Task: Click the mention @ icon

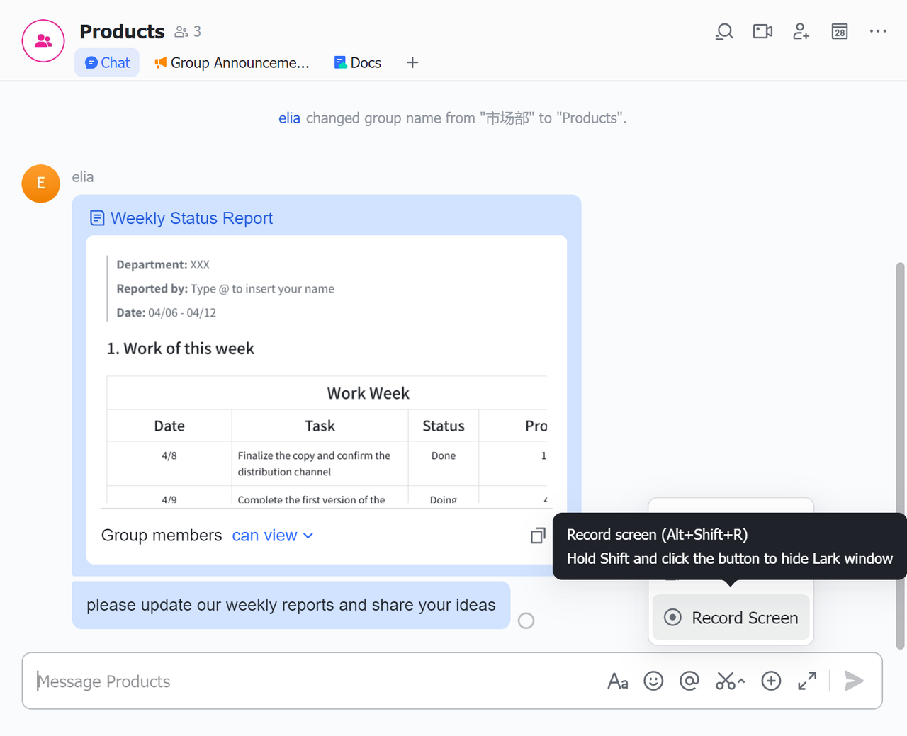Action: pos(689,681)
